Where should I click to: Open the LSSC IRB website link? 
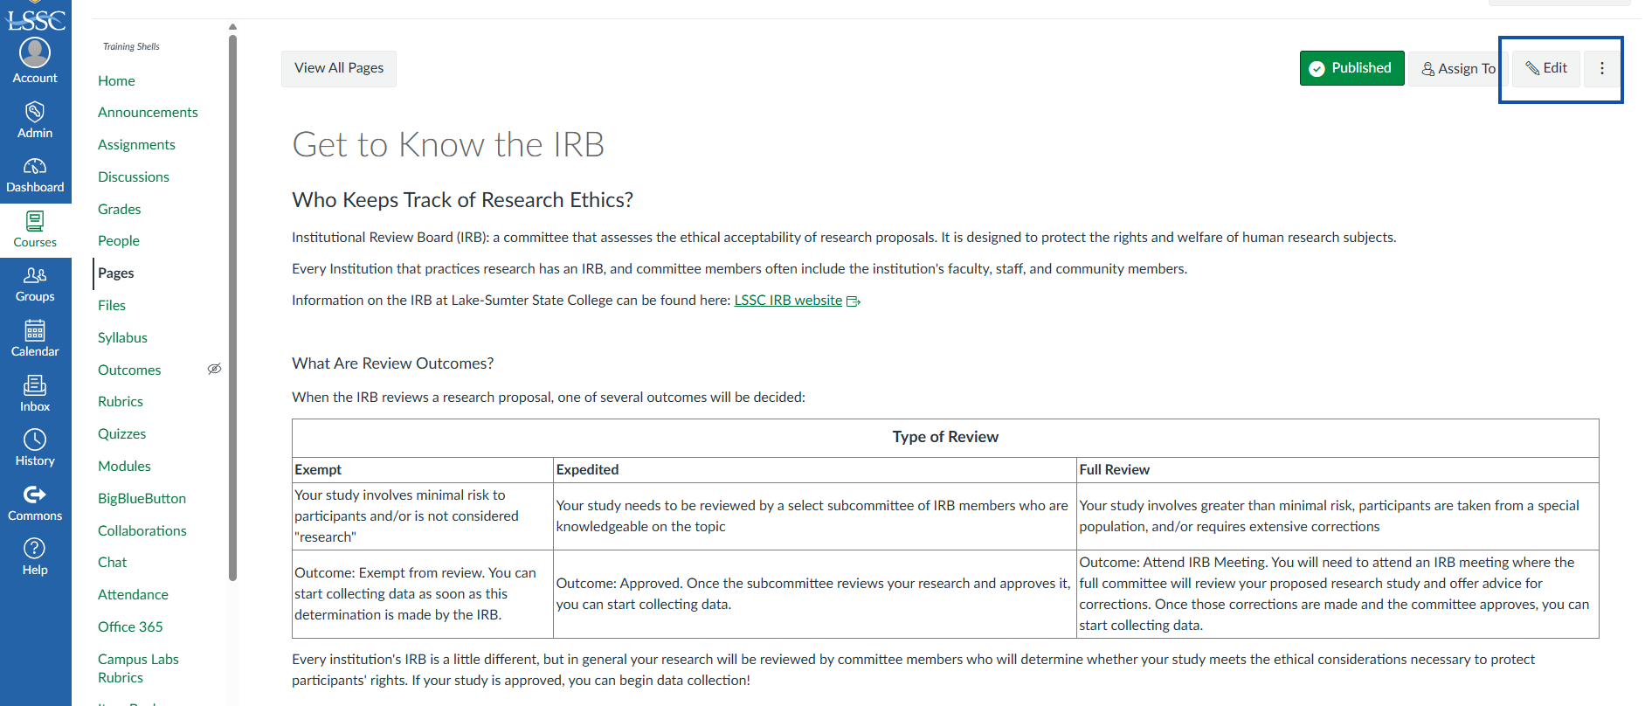point(788,300)
